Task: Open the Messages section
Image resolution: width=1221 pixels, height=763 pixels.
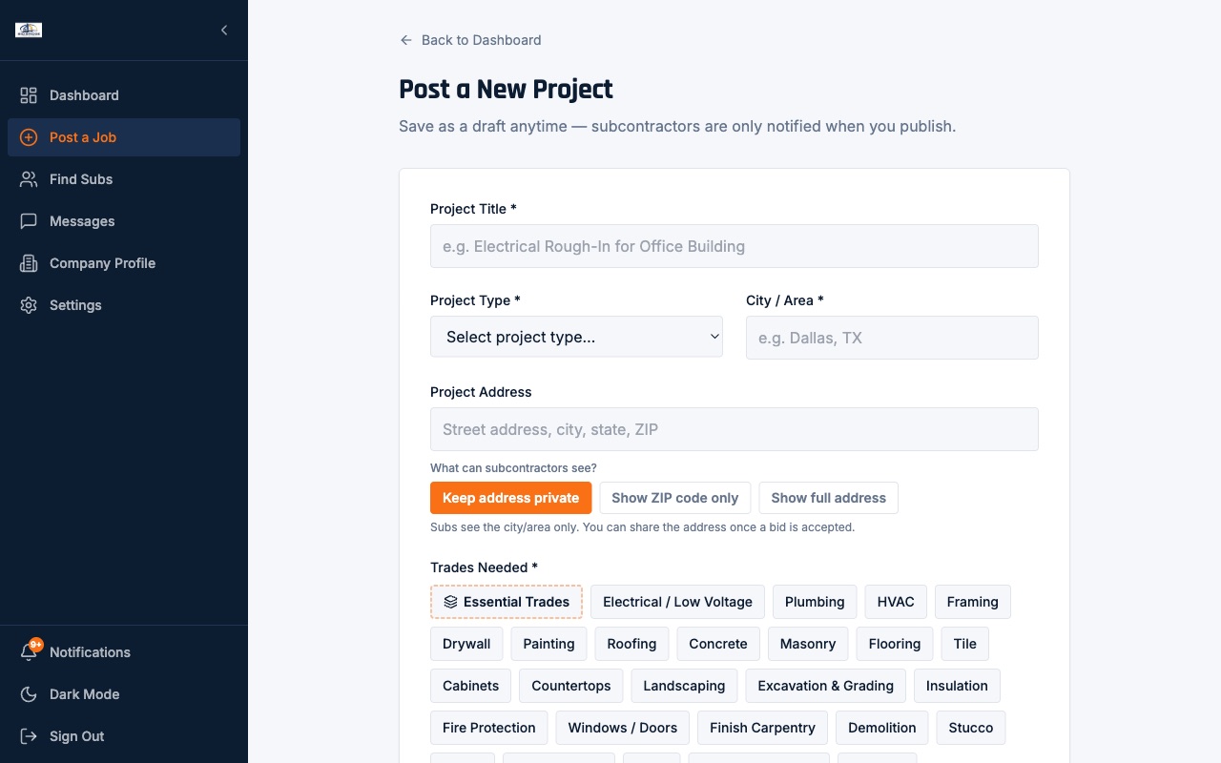Action: point(124,221)
